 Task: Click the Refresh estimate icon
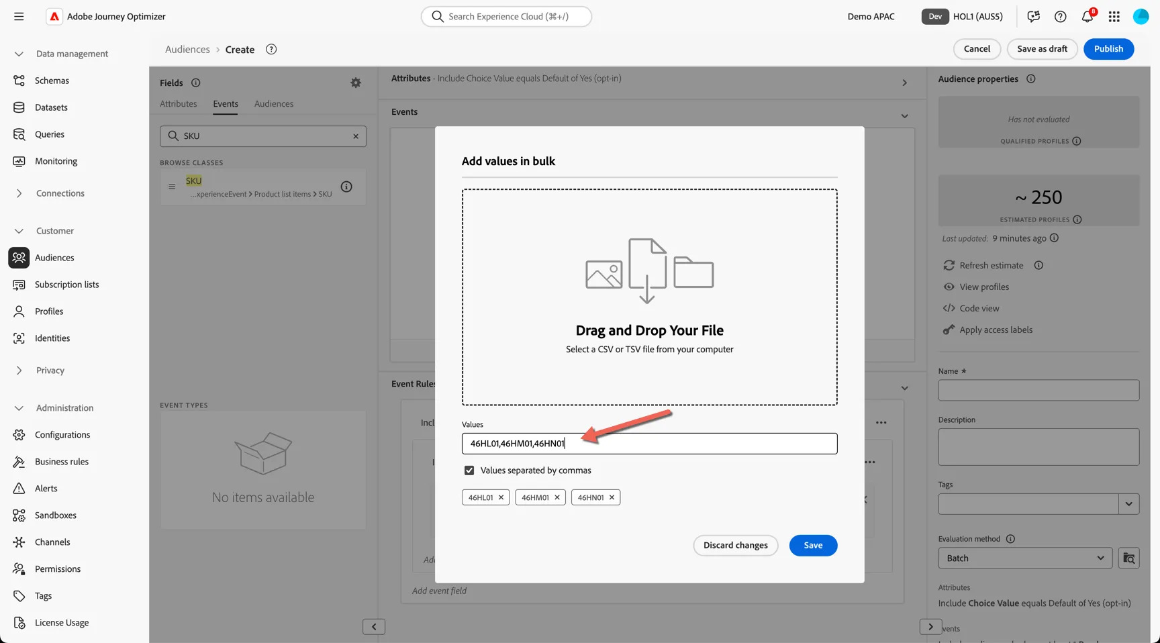point(949,265)
